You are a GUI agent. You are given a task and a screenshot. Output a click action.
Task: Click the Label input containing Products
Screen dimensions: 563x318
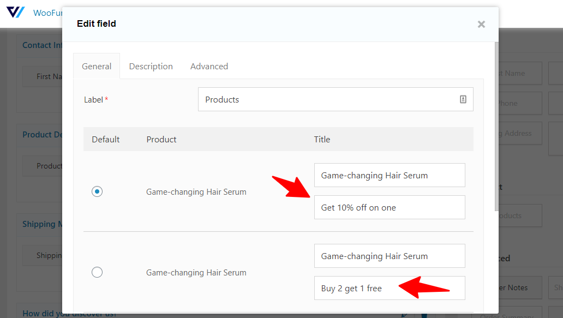[x=336, y=99]
